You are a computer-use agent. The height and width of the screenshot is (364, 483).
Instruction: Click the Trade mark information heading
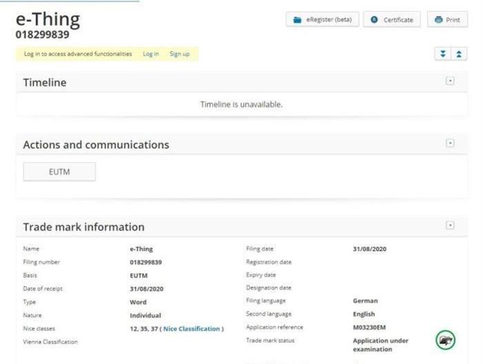83,227
